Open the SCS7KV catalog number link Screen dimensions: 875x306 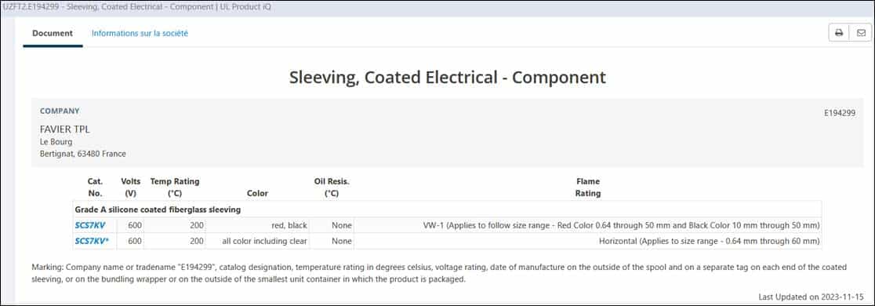point(90,226)
